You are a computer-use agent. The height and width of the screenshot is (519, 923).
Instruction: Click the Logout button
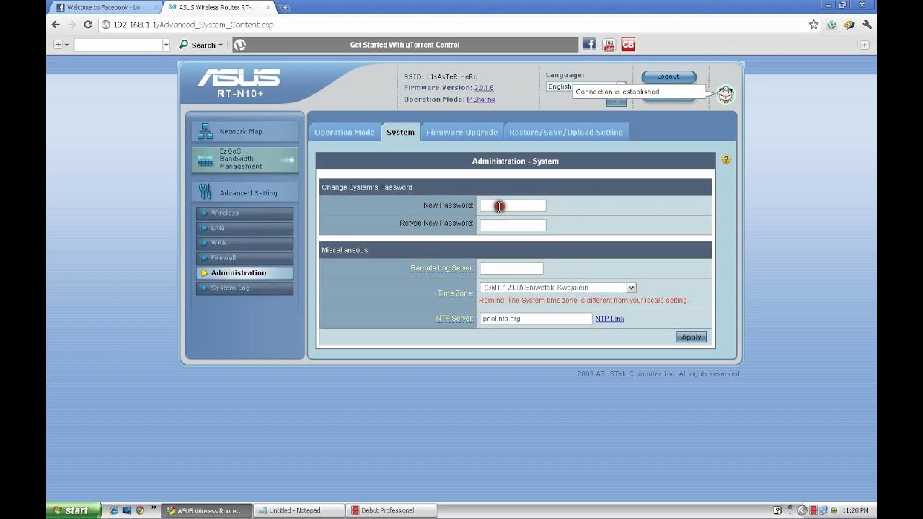(x=668, y=76)
